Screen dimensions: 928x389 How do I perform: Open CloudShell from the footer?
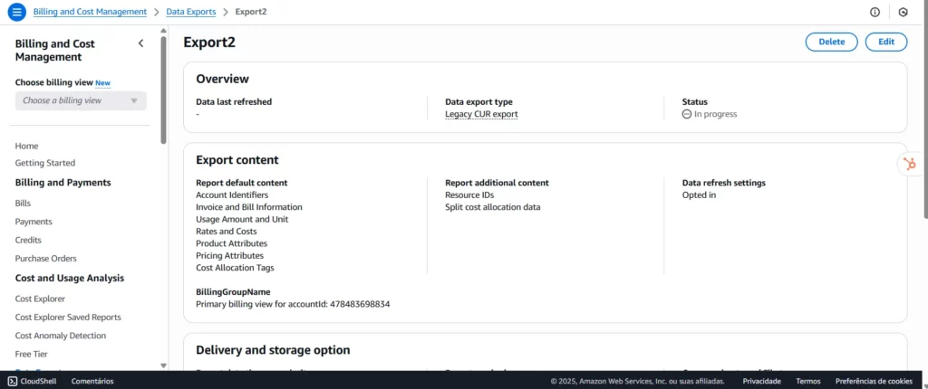[x=34, y=381]
